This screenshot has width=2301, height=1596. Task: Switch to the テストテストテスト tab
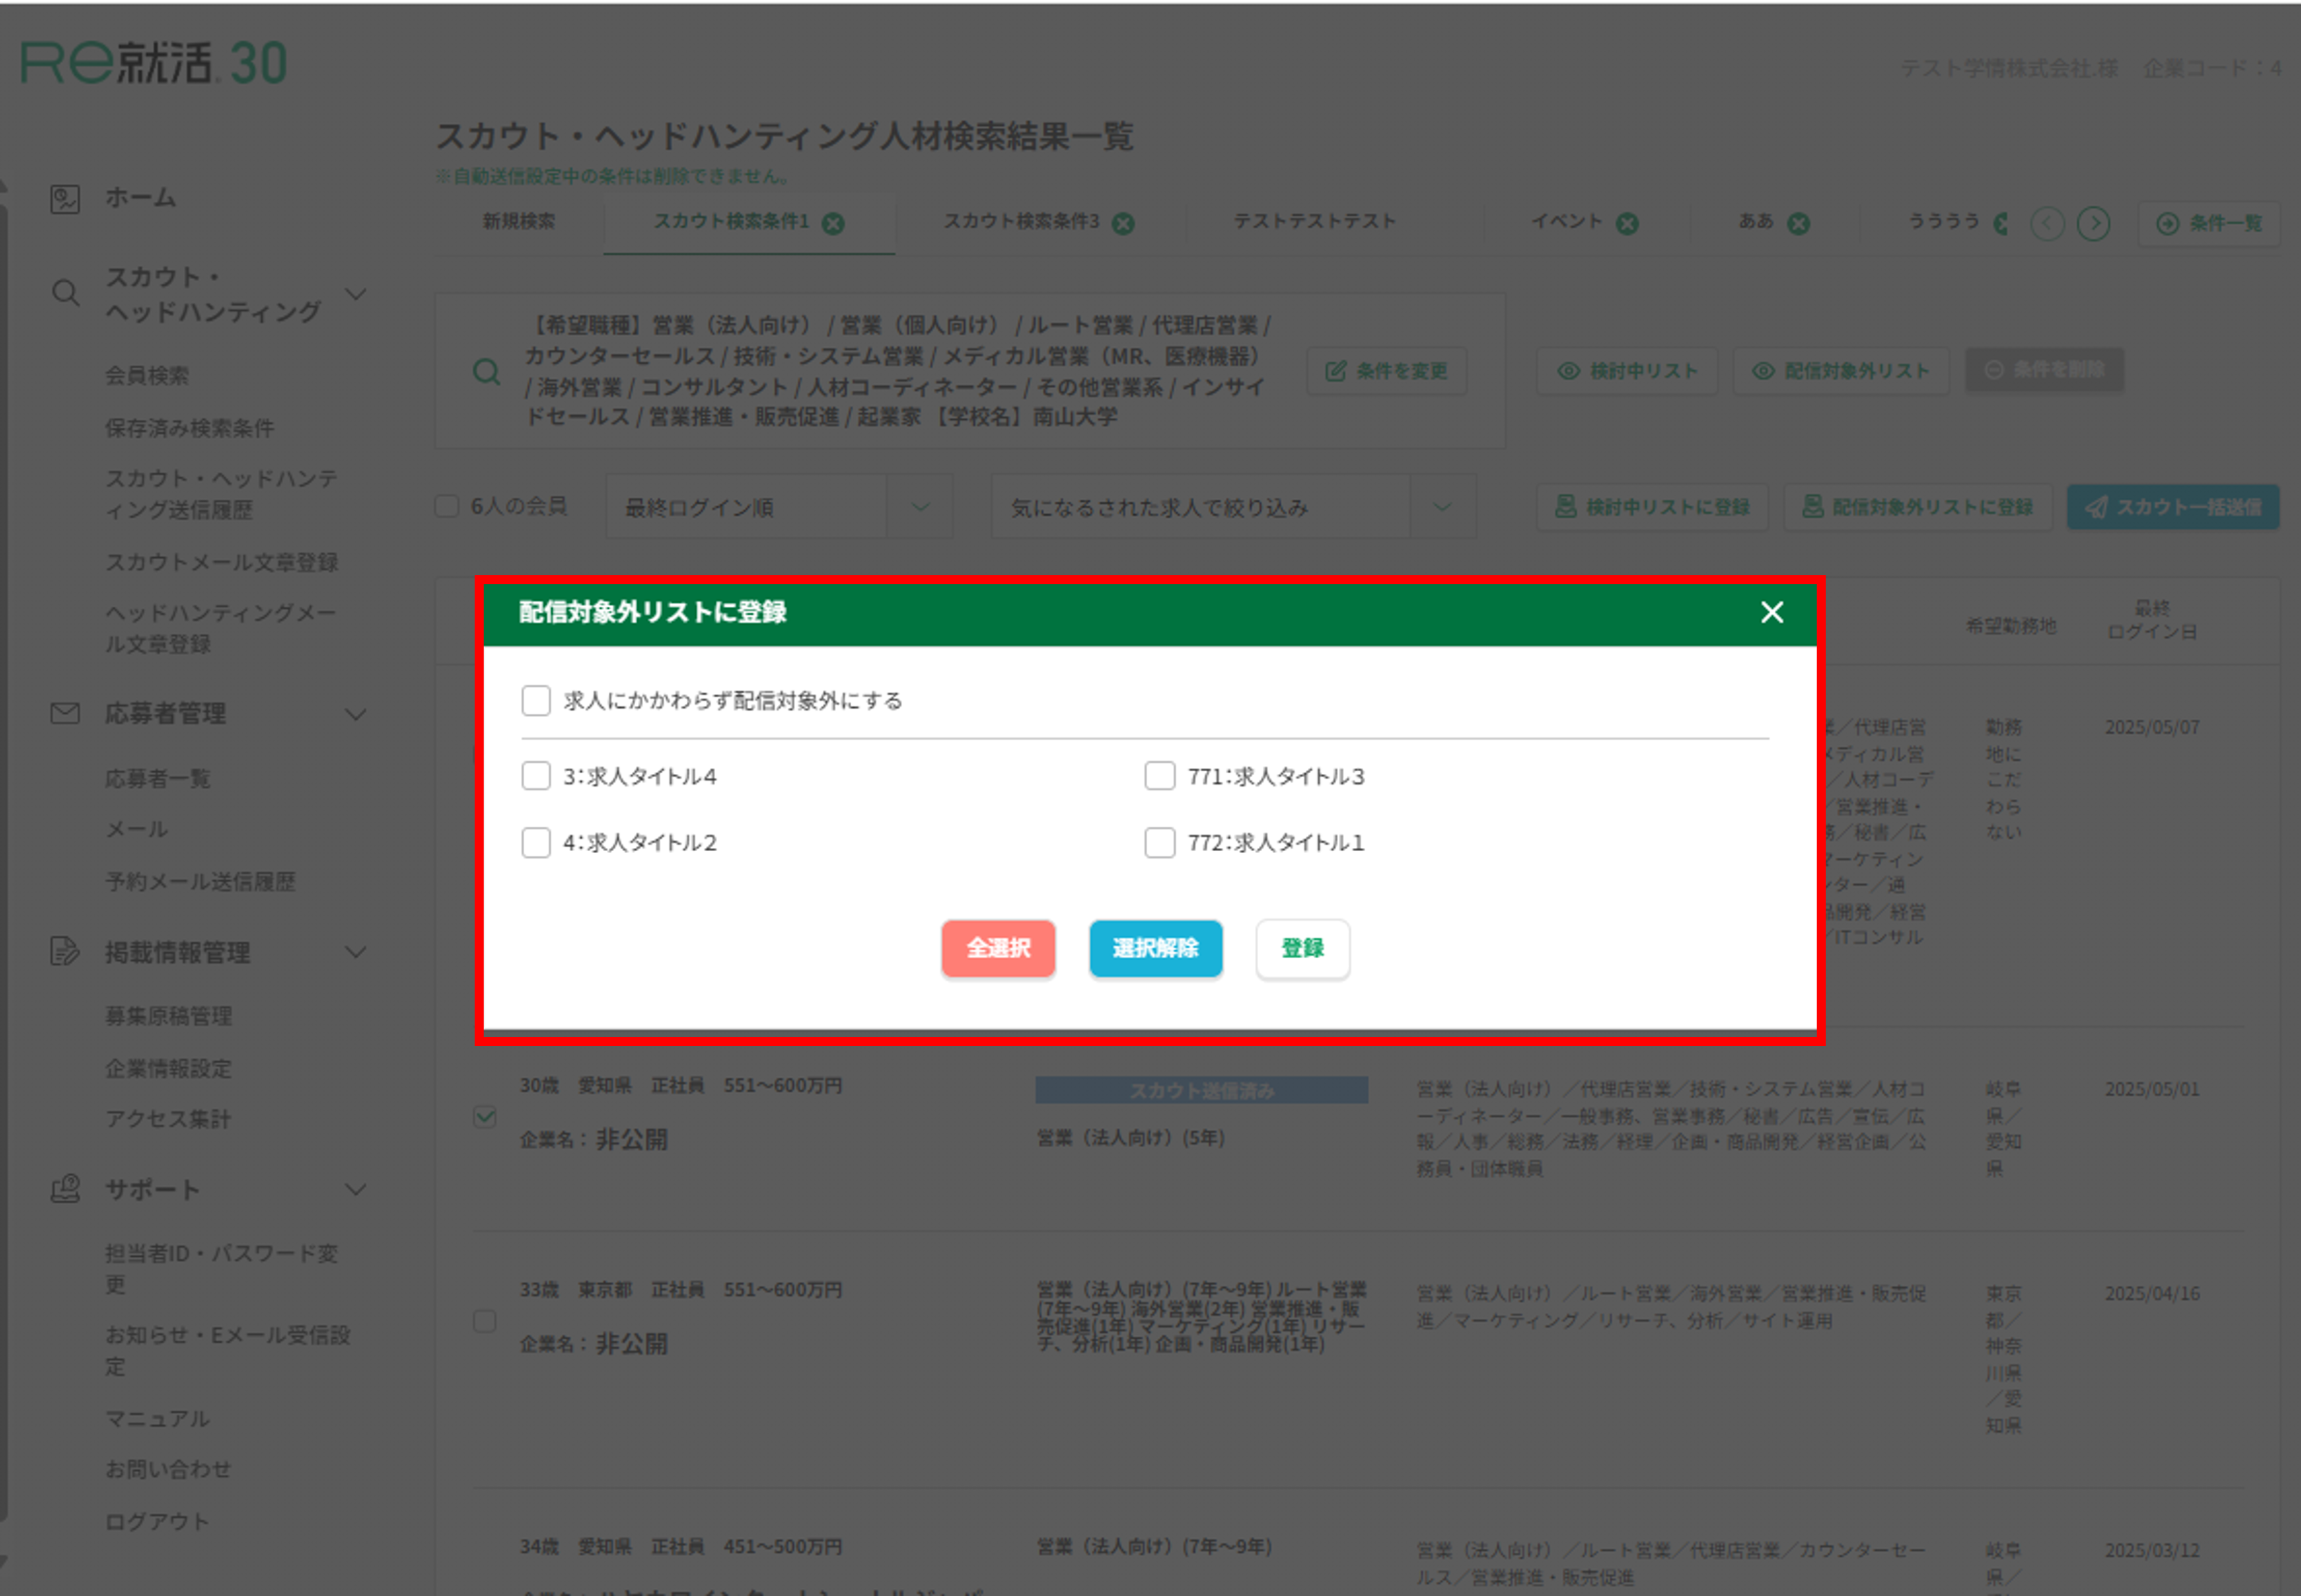[x=1314, y=221]
